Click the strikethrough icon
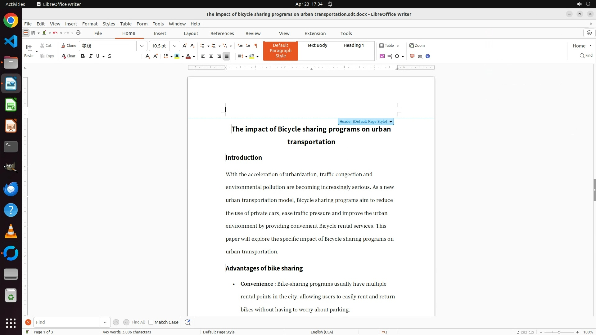The height and width of the screenshot is (335, 596). [x=110, y=56]
